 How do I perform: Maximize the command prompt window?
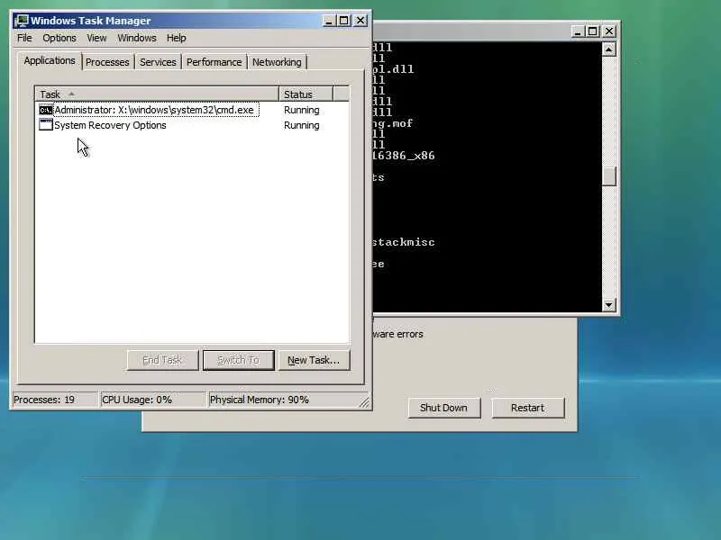(593, 31)
